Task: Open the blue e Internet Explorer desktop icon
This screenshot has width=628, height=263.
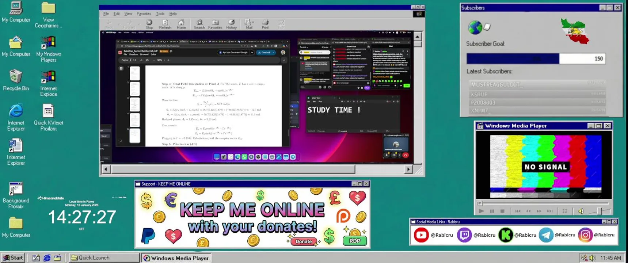Action: click(16, 118)
